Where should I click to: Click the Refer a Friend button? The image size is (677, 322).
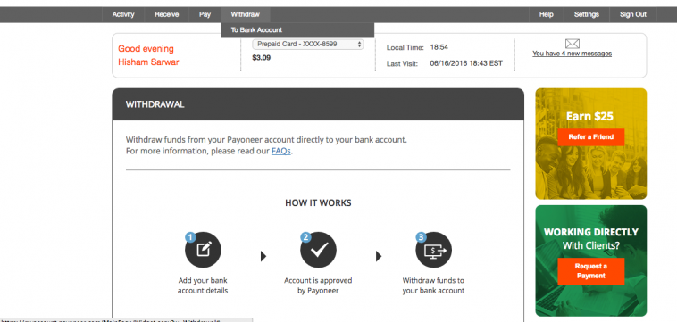pyautogui.click(x=591, y=137)
